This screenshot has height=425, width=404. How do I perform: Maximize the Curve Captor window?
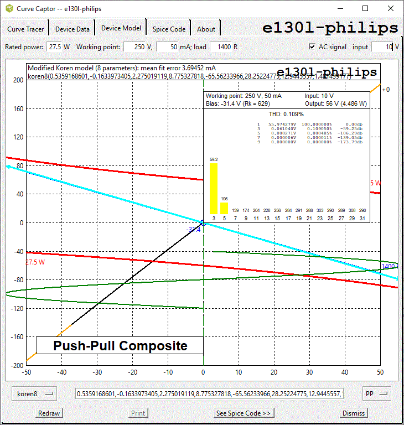pos(365,8)
